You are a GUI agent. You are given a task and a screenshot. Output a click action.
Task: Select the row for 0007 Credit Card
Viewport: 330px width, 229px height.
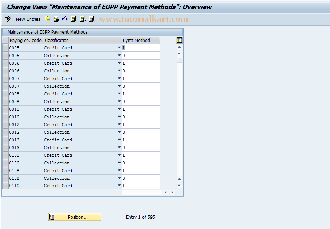[5, 79]
